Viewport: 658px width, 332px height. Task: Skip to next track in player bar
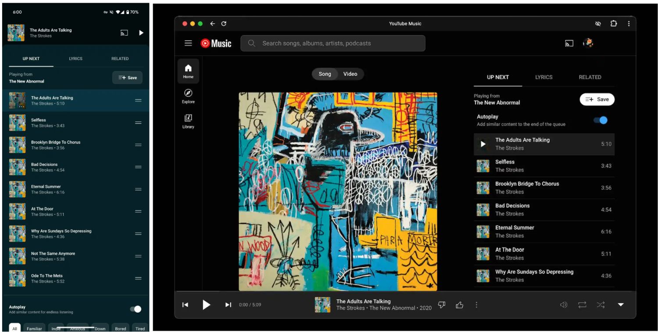click(x=228, y=305)
